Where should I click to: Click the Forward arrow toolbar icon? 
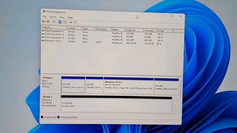click(48, 22)
